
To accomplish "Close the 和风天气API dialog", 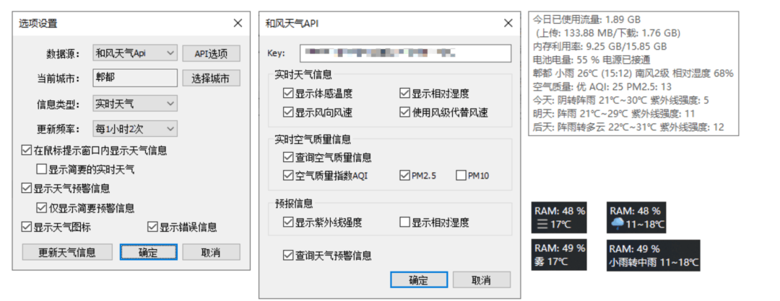I will tap(508, 23).
